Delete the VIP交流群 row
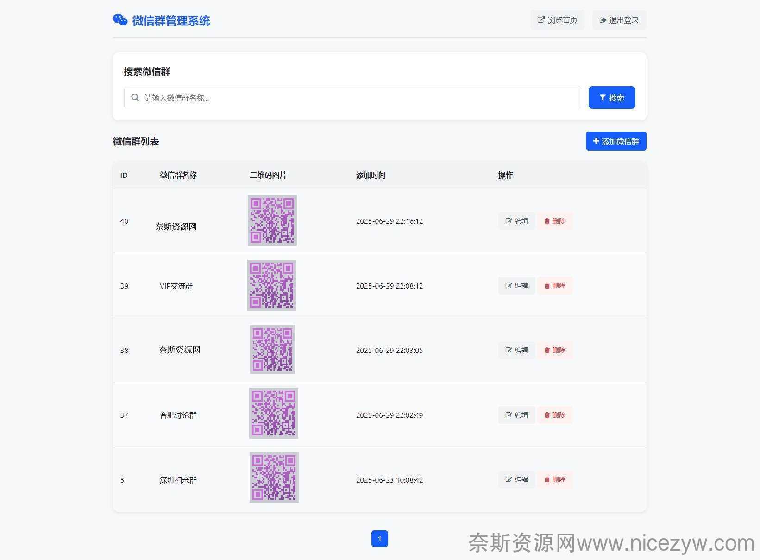This screenshot has height=560, width=760. [x=555, y=285]
